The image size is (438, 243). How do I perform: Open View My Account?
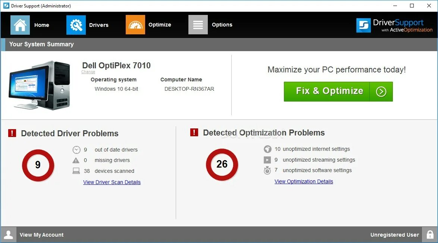tap(41, 235)
